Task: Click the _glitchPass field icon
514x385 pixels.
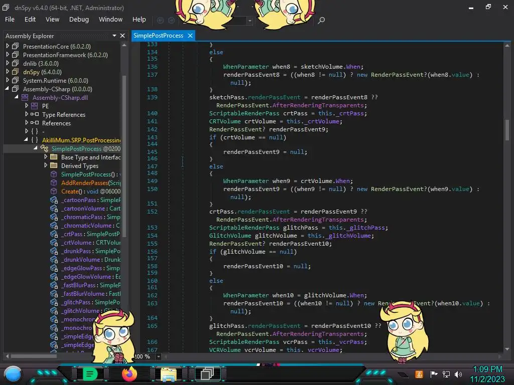Action: click(54, 302)
